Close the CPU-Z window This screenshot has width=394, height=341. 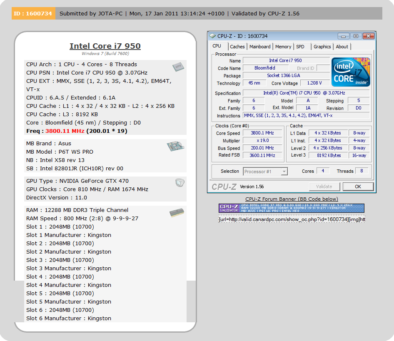(368, 36)
